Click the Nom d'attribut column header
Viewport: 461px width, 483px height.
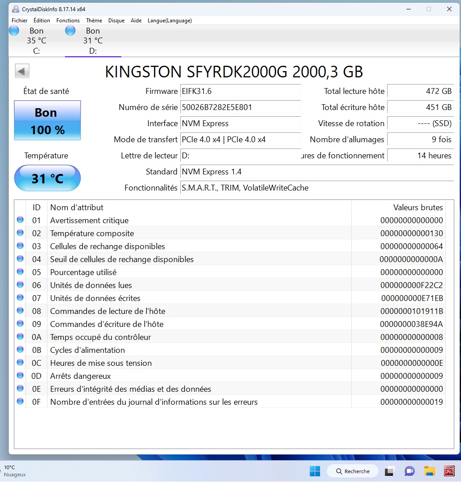click(x=199, y=208)
